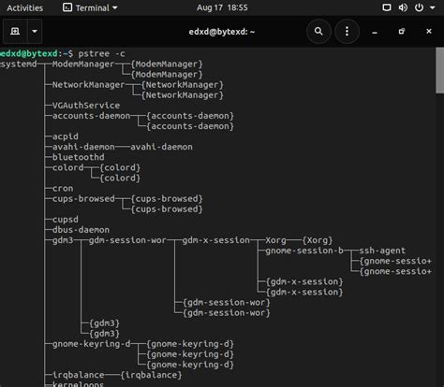This screenshot has width=444, height=387.
Task: Click the gnome-session-b process
Action: coord(304,251)
